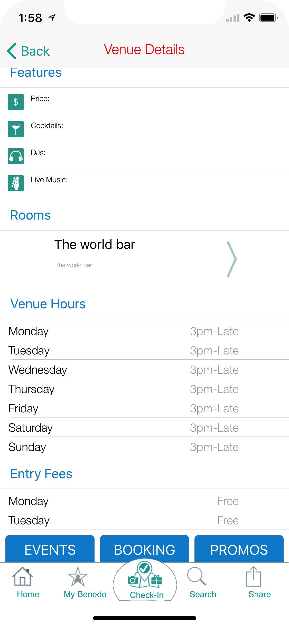
Task: Tap Tuesday Free entry fee row
Action: 144,520
